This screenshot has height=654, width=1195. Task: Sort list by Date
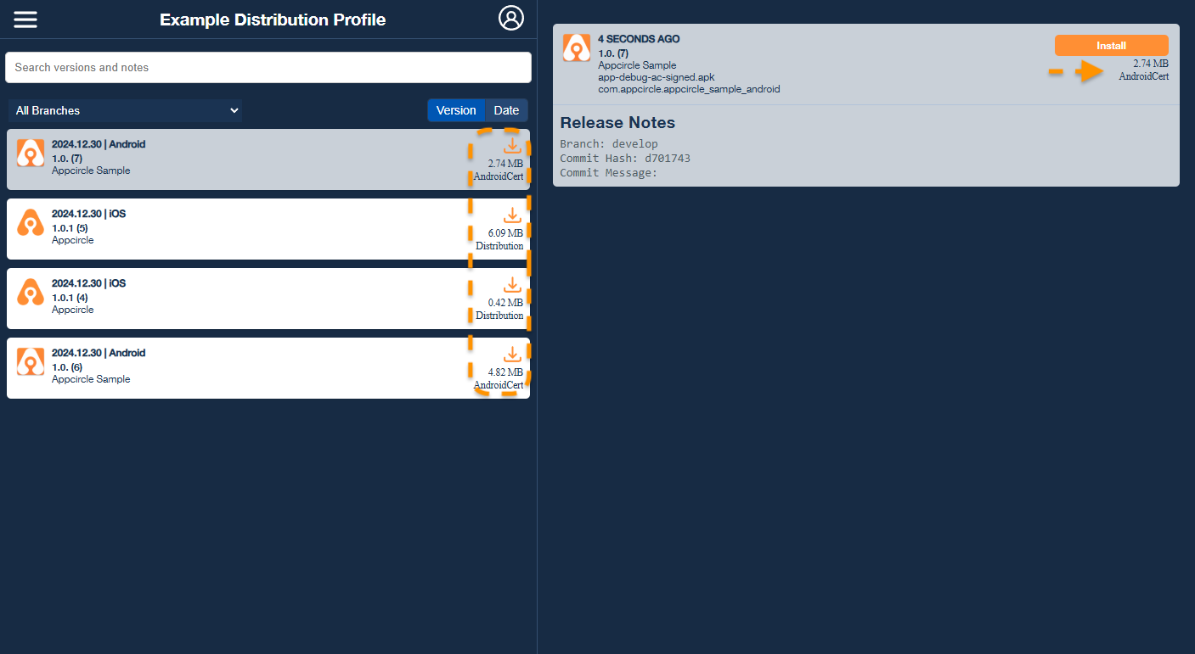(506, 110)
